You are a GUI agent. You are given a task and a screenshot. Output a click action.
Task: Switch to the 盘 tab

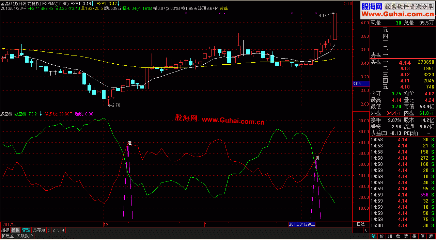[x=398, y=236]
